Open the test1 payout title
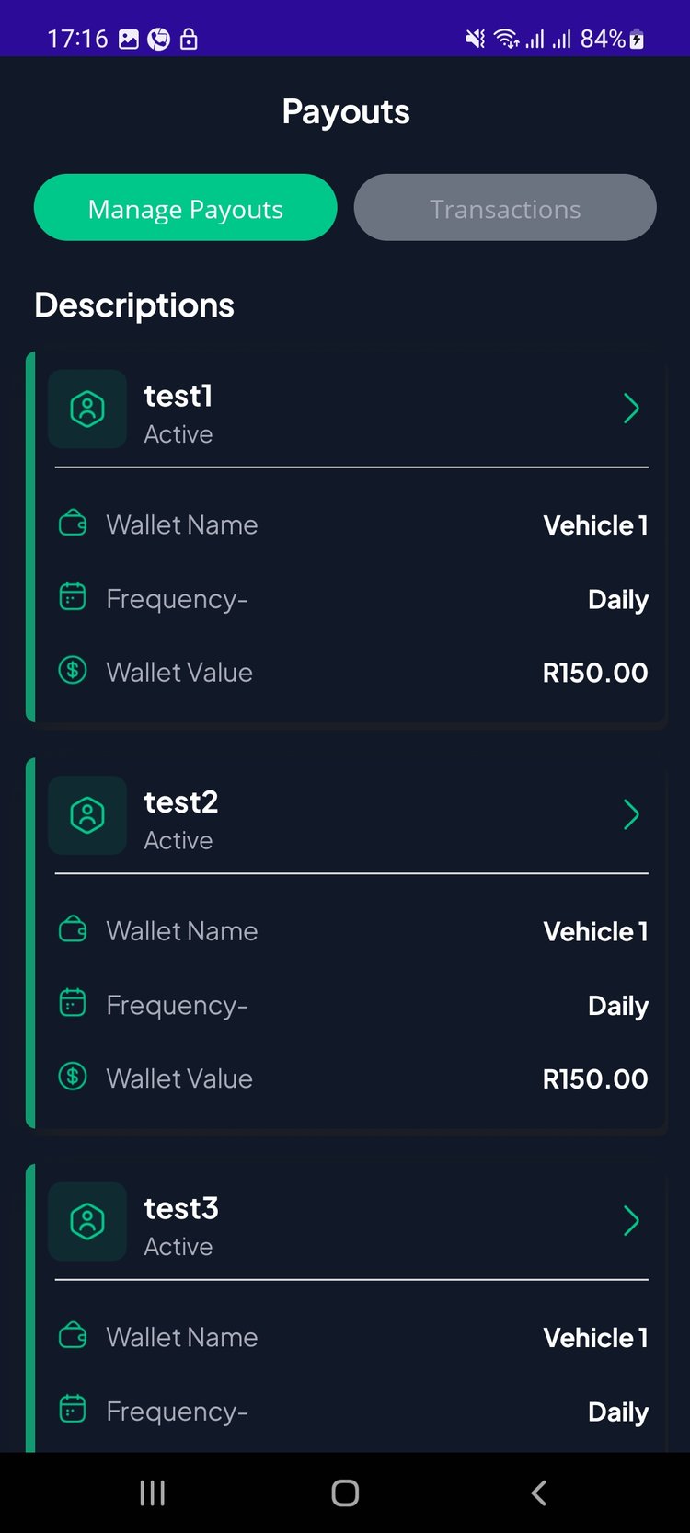 click(x=178, y=397)
